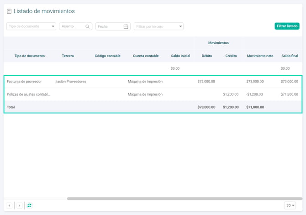This screenshot has width=306, height=215.
Task: Click the $71,800.00 total net movement
Action: (x=255, y=107)
